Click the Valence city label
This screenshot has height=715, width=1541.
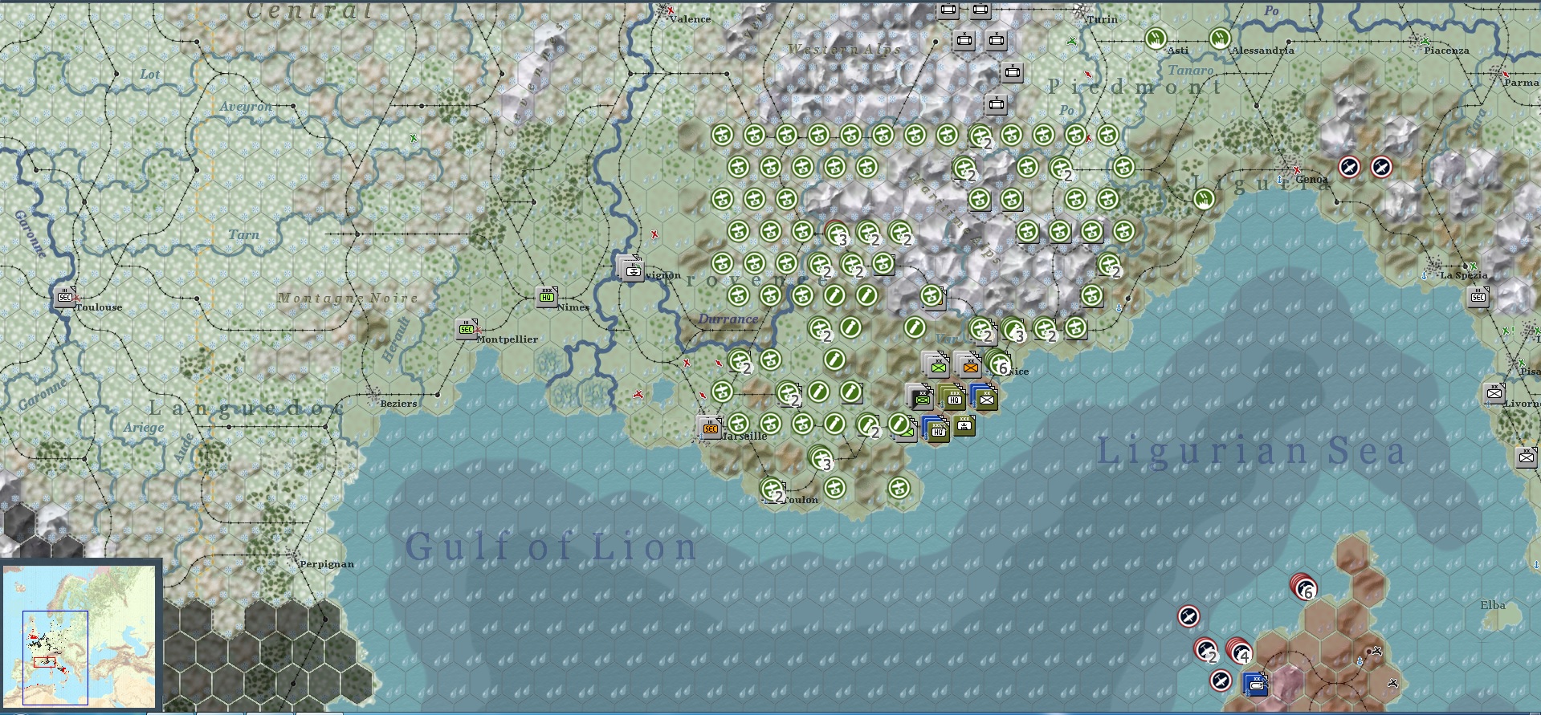[690, 19]
